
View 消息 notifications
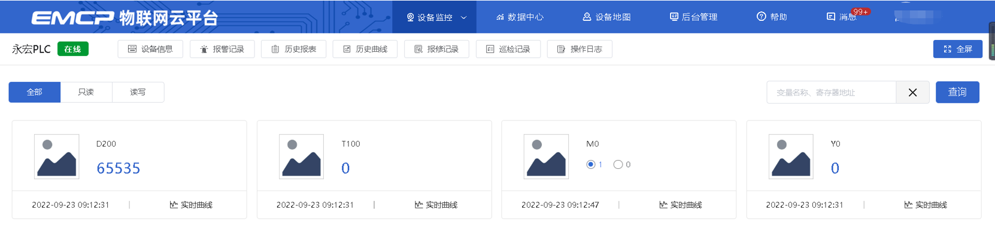[842, 17]
